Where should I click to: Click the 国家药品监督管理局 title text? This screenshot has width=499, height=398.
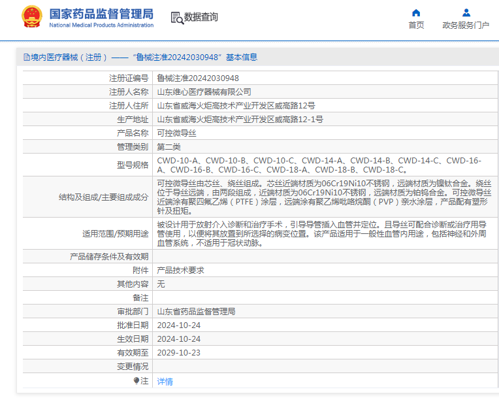[x=101, y=14]
